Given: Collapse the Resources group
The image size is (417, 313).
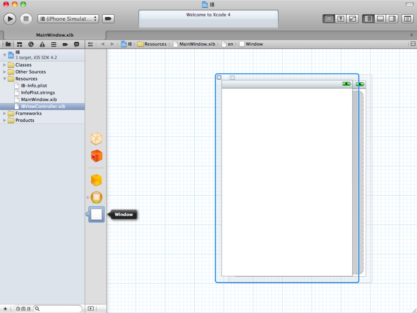Looking at the screenshot, I should (x=4, y=79).
